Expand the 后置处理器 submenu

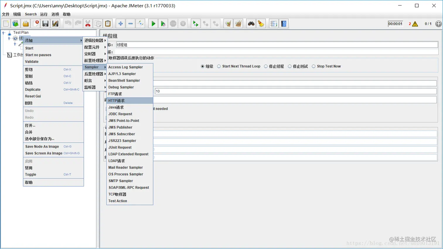coord(95,74)
